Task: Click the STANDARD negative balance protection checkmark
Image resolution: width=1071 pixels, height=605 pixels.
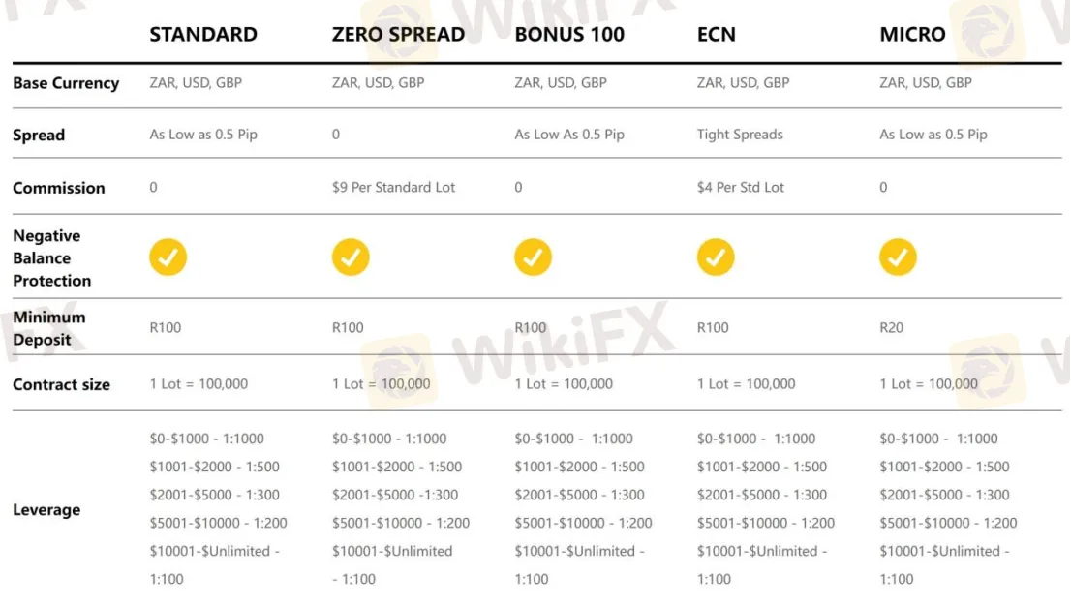Action: click(168, 257)
